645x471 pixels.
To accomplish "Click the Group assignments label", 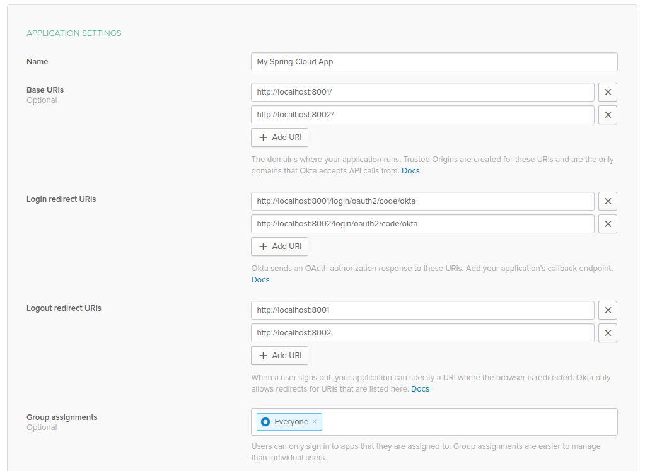I will click(62, 417).
